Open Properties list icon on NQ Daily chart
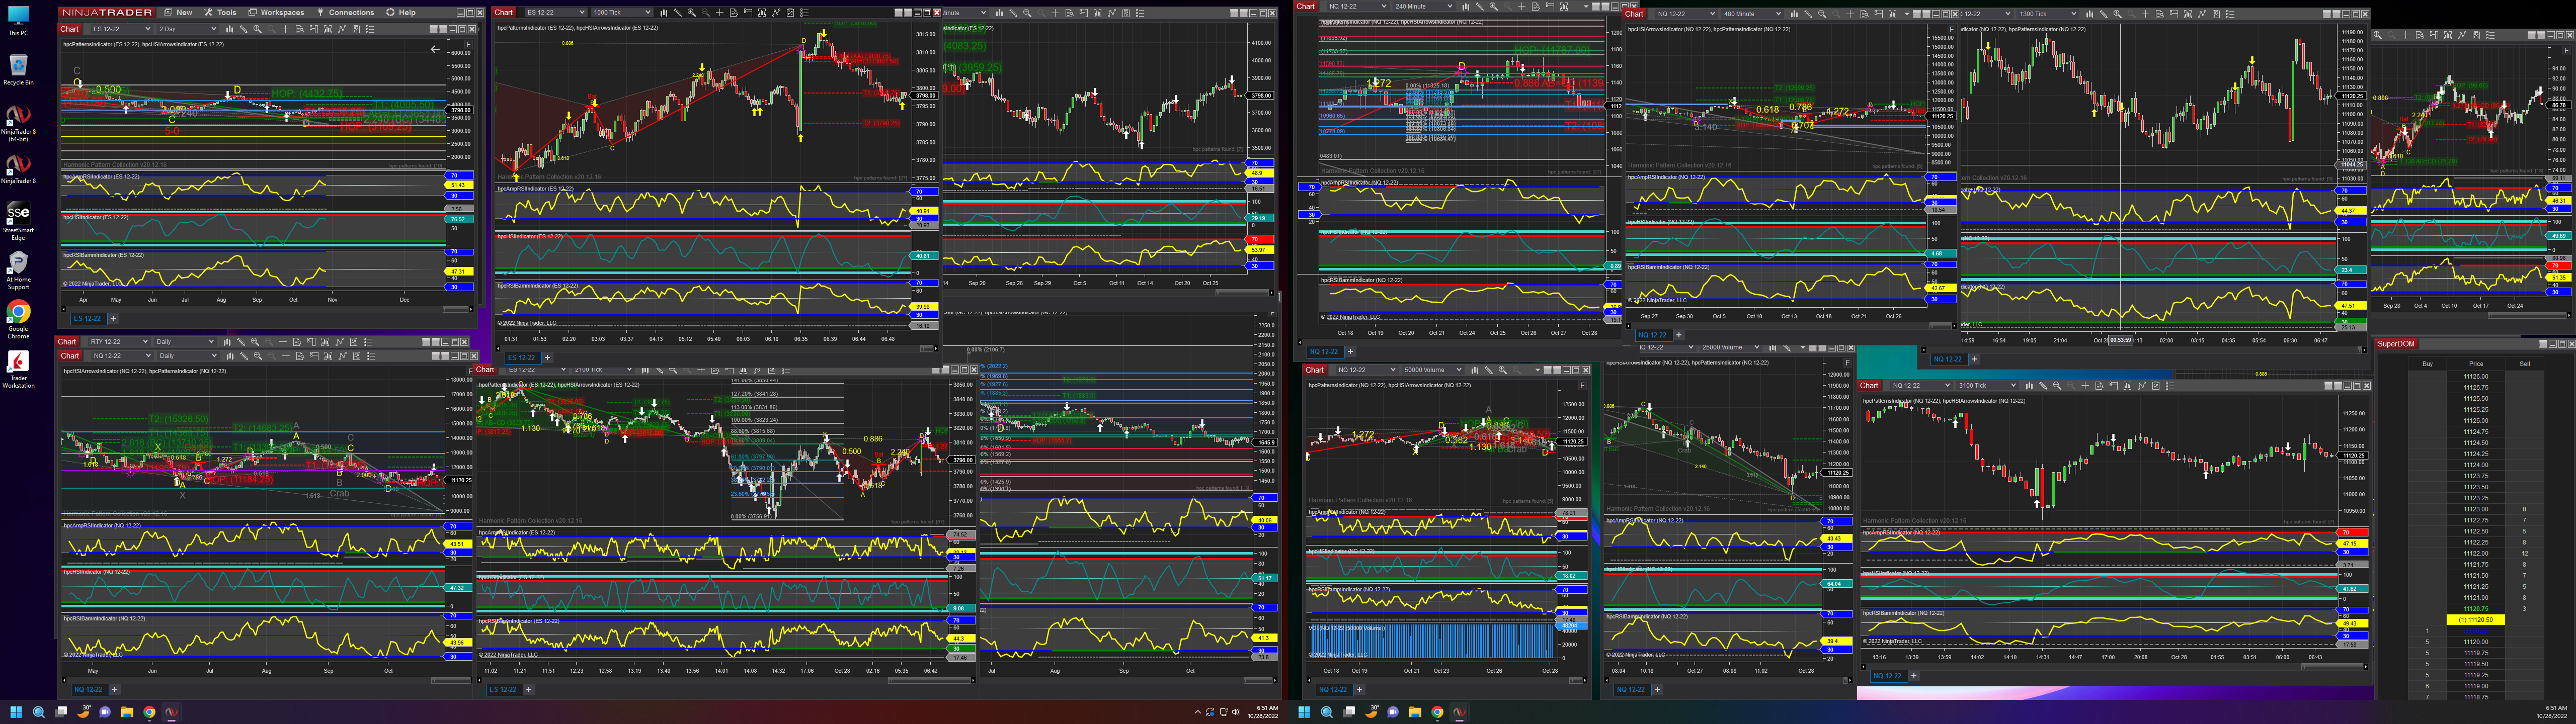The height and width of the screenshot is (724, 2576). [371, 356]
